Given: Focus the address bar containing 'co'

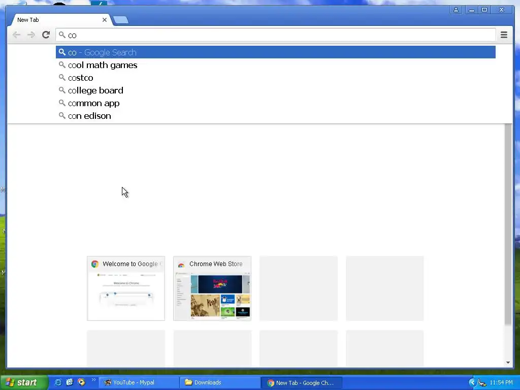Looking at the screenshot, I should click(276, 35).
